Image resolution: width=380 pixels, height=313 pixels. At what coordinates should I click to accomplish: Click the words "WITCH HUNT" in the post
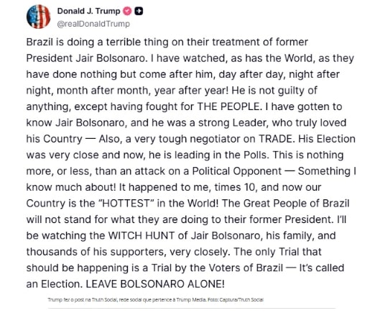[x=141, y=235]
